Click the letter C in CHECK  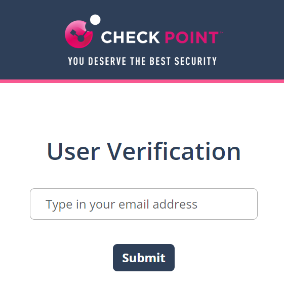tap(107, 37)
